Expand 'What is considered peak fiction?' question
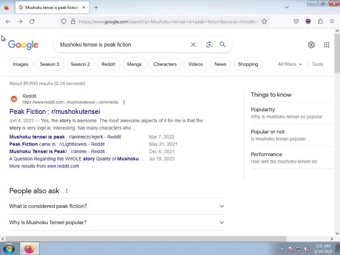340x255 pixels. 117,206
